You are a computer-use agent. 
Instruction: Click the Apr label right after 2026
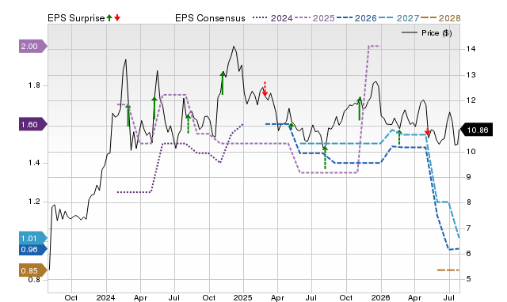[x=415, y=297]
